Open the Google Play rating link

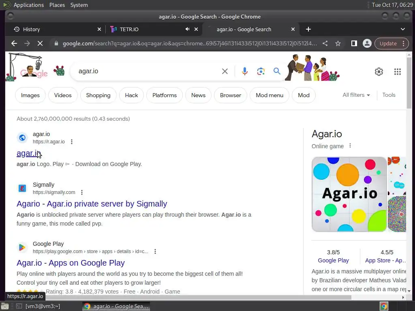click(333, 260)
